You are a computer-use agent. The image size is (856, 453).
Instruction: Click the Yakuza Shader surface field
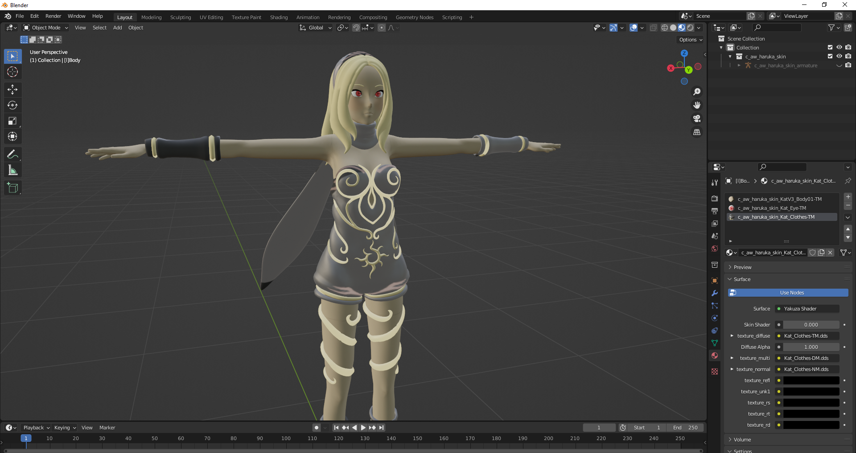(807, 309)
